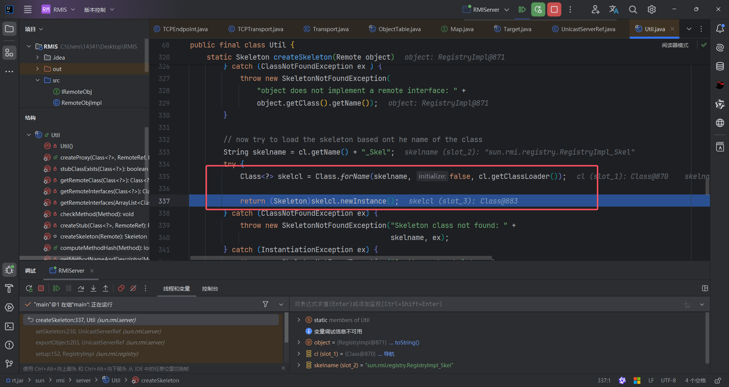Viewport: 729px width, 387px height.
Task: Expand the out folder
Action: pos(38,69)
